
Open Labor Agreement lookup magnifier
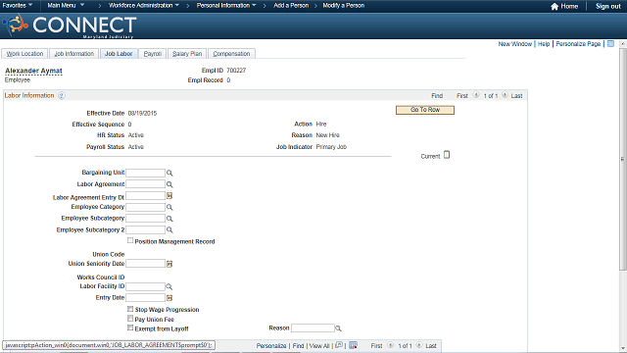169,184
